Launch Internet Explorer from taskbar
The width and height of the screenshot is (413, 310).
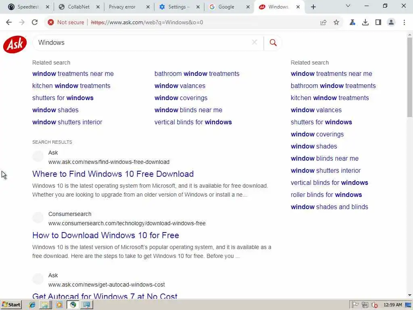coord(32,305)
